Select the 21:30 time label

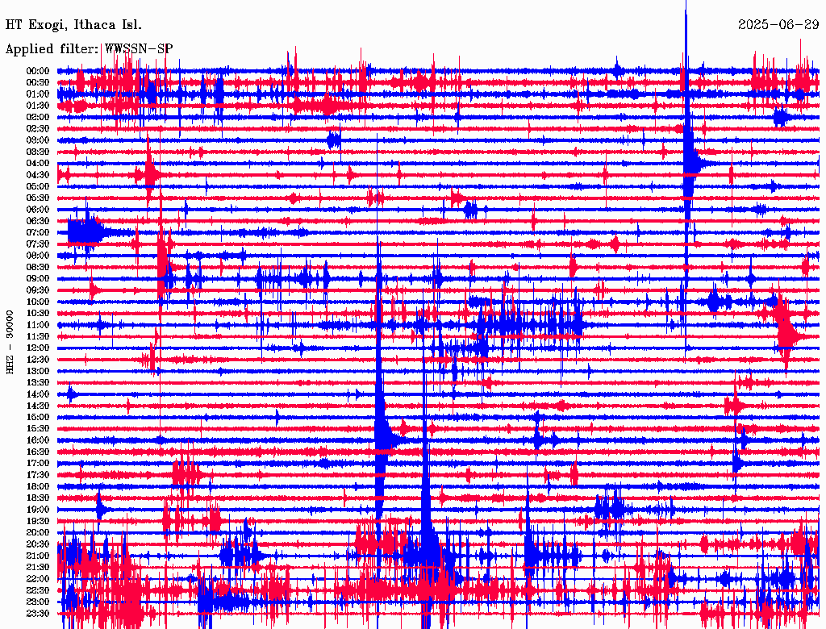click(x=38, y=568)
